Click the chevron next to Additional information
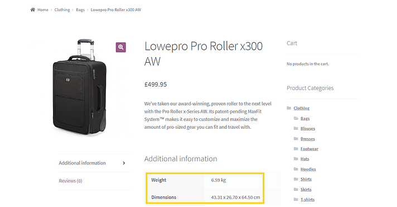 pos(124,163)
